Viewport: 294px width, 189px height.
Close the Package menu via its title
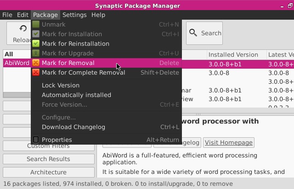[45, 15]
